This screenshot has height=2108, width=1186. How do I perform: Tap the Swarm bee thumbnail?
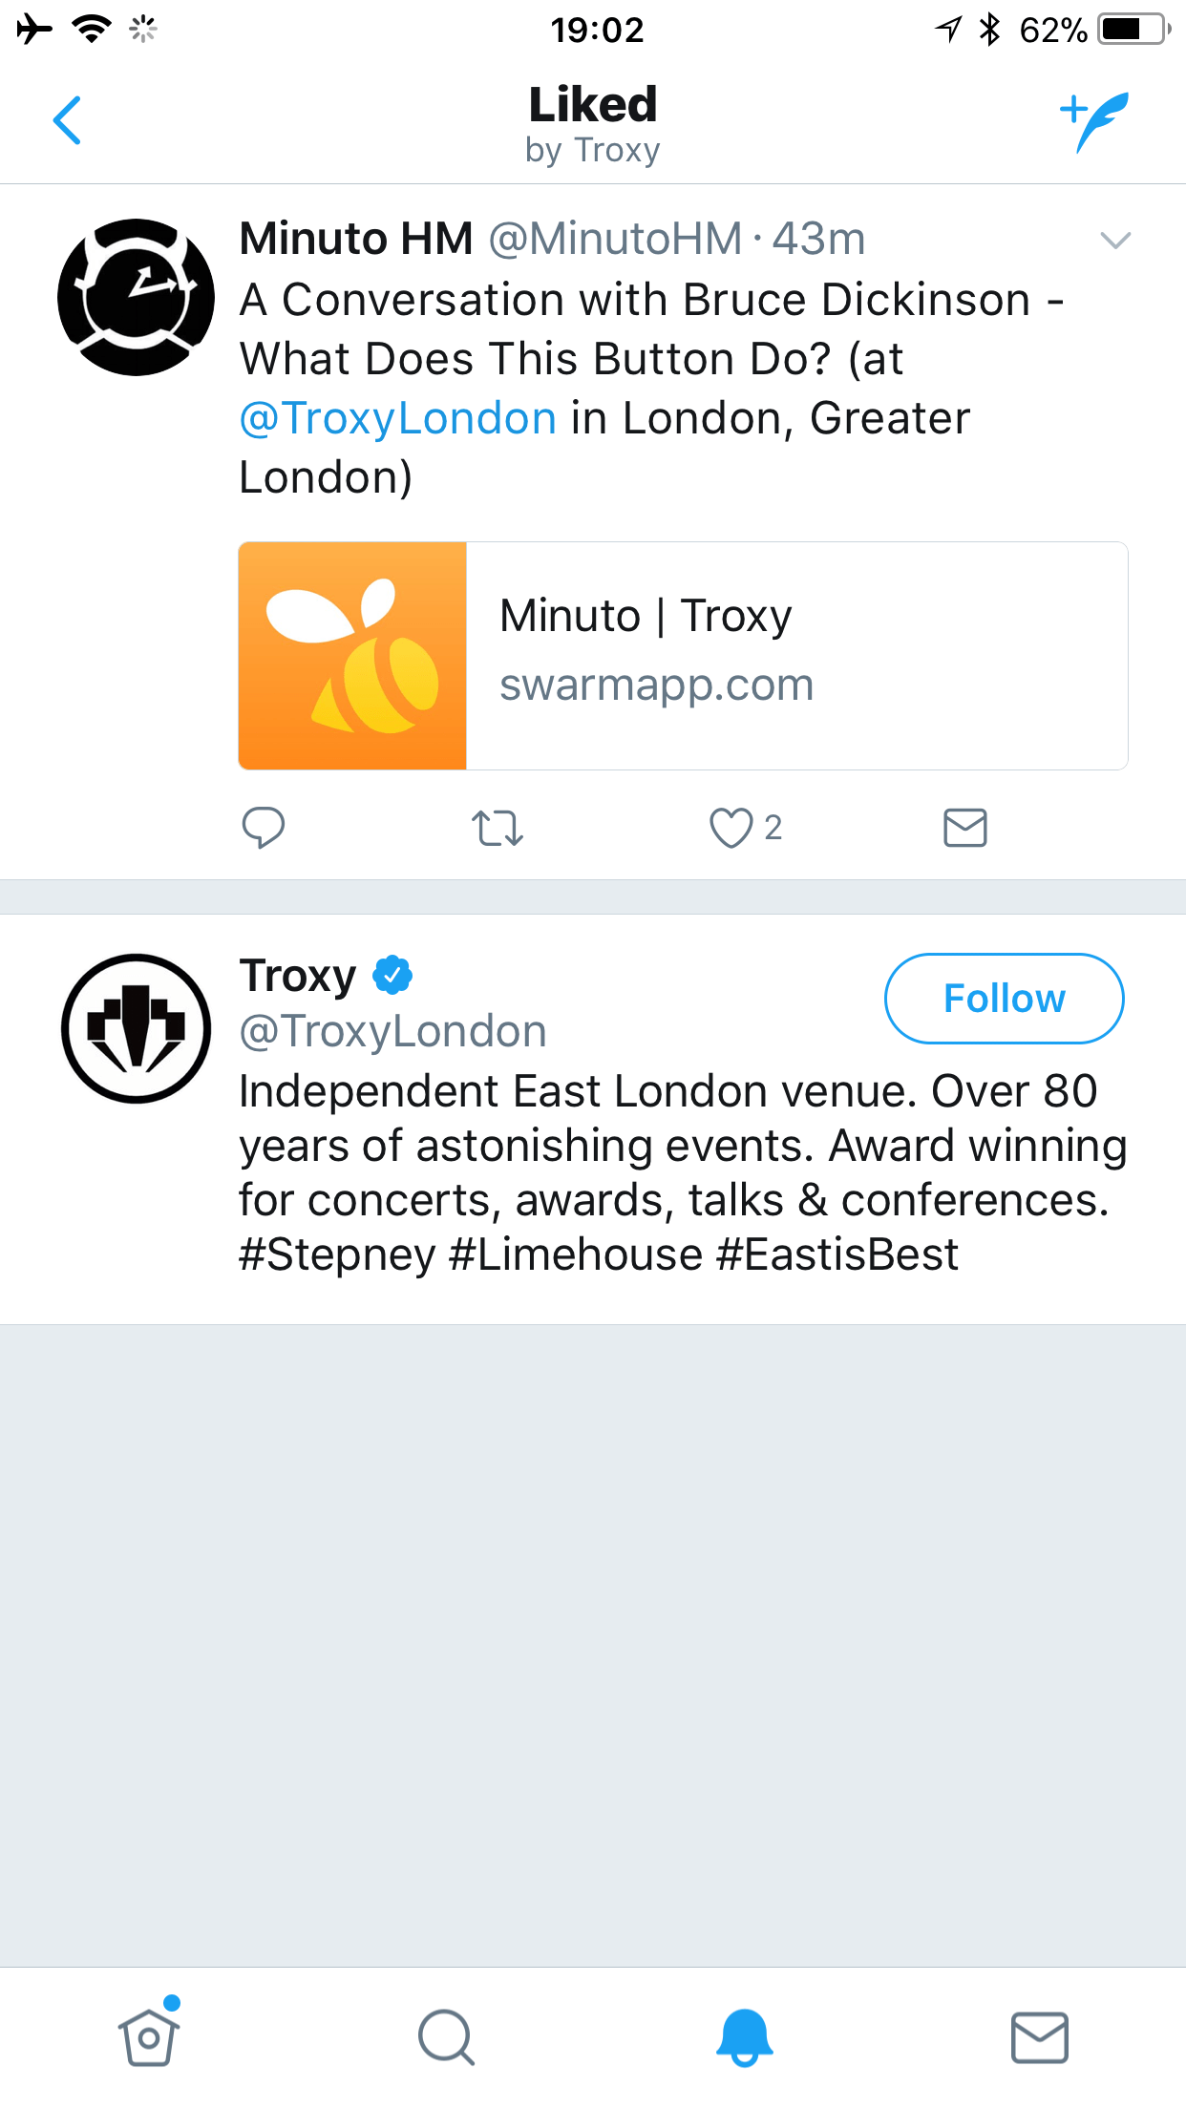352,656
